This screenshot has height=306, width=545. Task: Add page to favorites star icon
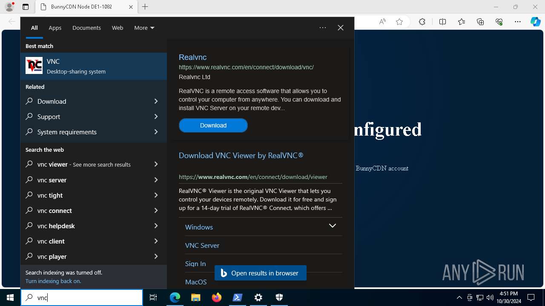(x=399, y=22)
